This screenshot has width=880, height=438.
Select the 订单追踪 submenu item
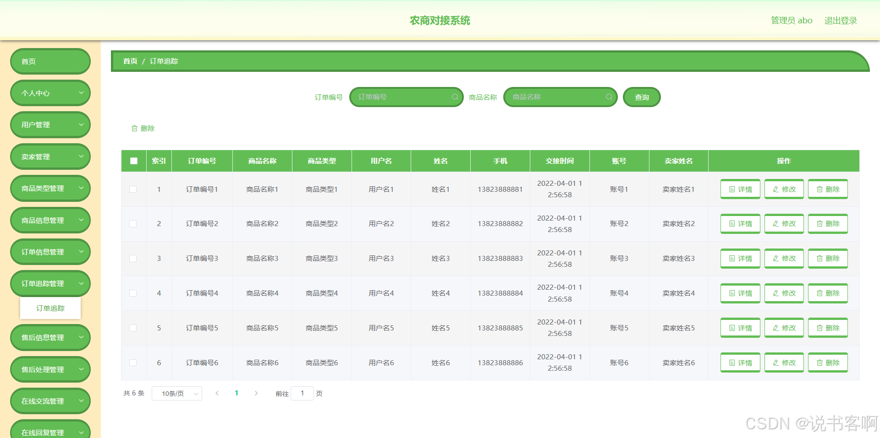click(x=50, y=308)
